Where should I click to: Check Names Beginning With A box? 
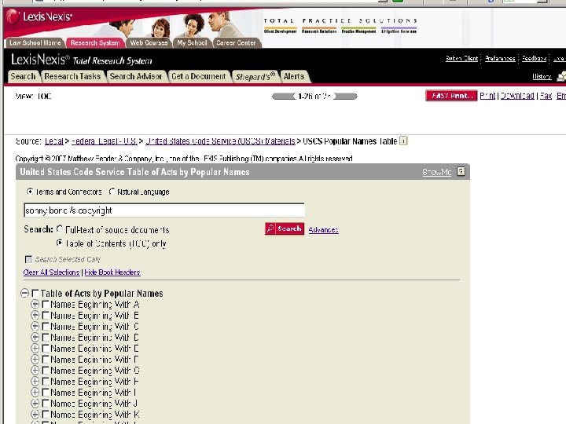[46, 305]
